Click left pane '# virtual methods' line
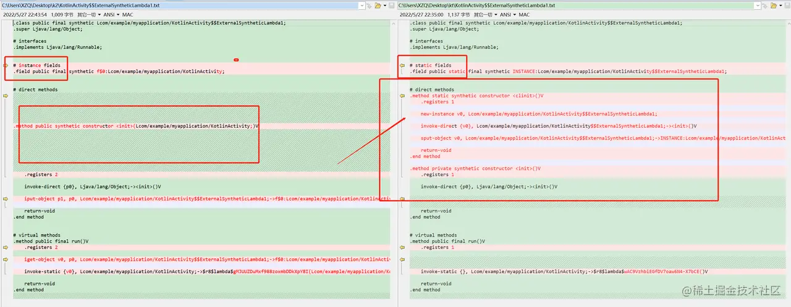The width and height of the screenshot is (791, 307). [37, 235]
